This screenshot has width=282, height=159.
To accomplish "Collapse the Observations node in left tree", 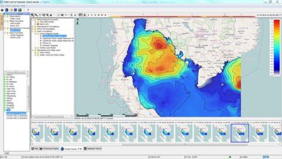I will [5, 16].
